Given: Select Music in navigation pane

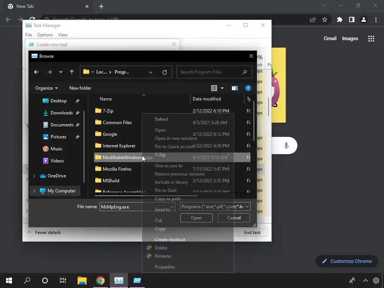Looking at the screenshot, I should pyautogui.click(x=56, y=149).
